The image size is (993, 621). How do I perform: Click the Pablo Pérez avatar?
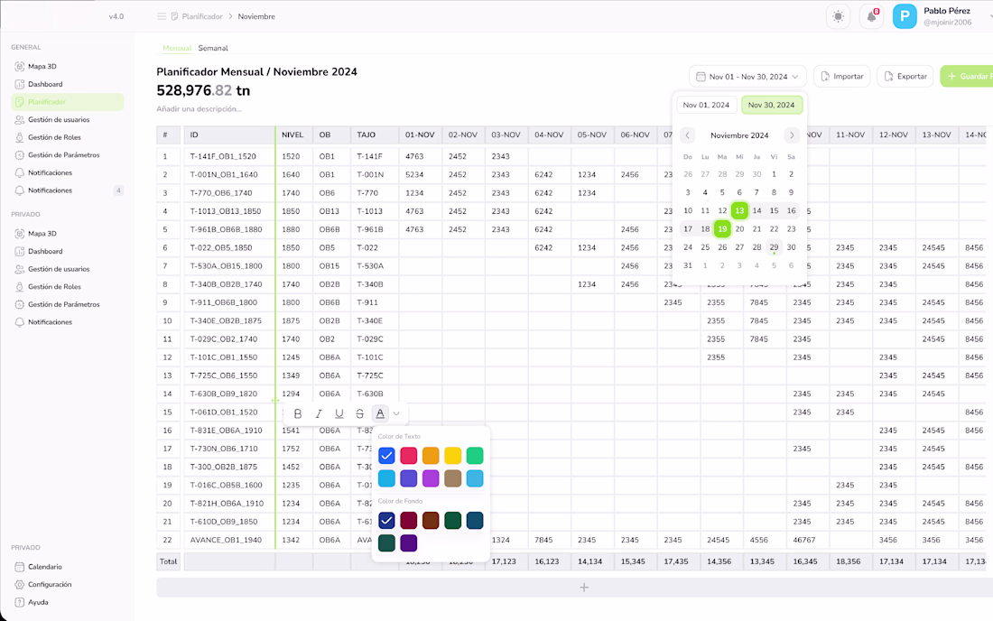[x=905, y=16]
